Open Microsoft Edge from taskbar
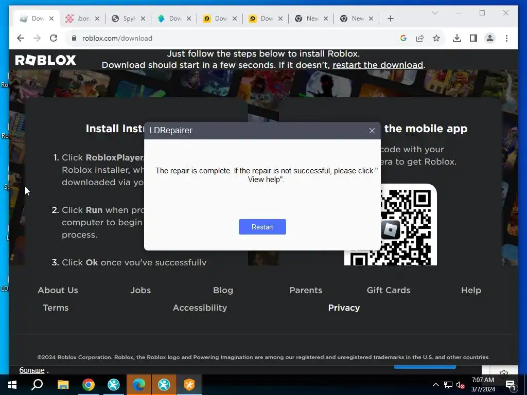Screen dimensions: 527x395 [x=139, y=385]
